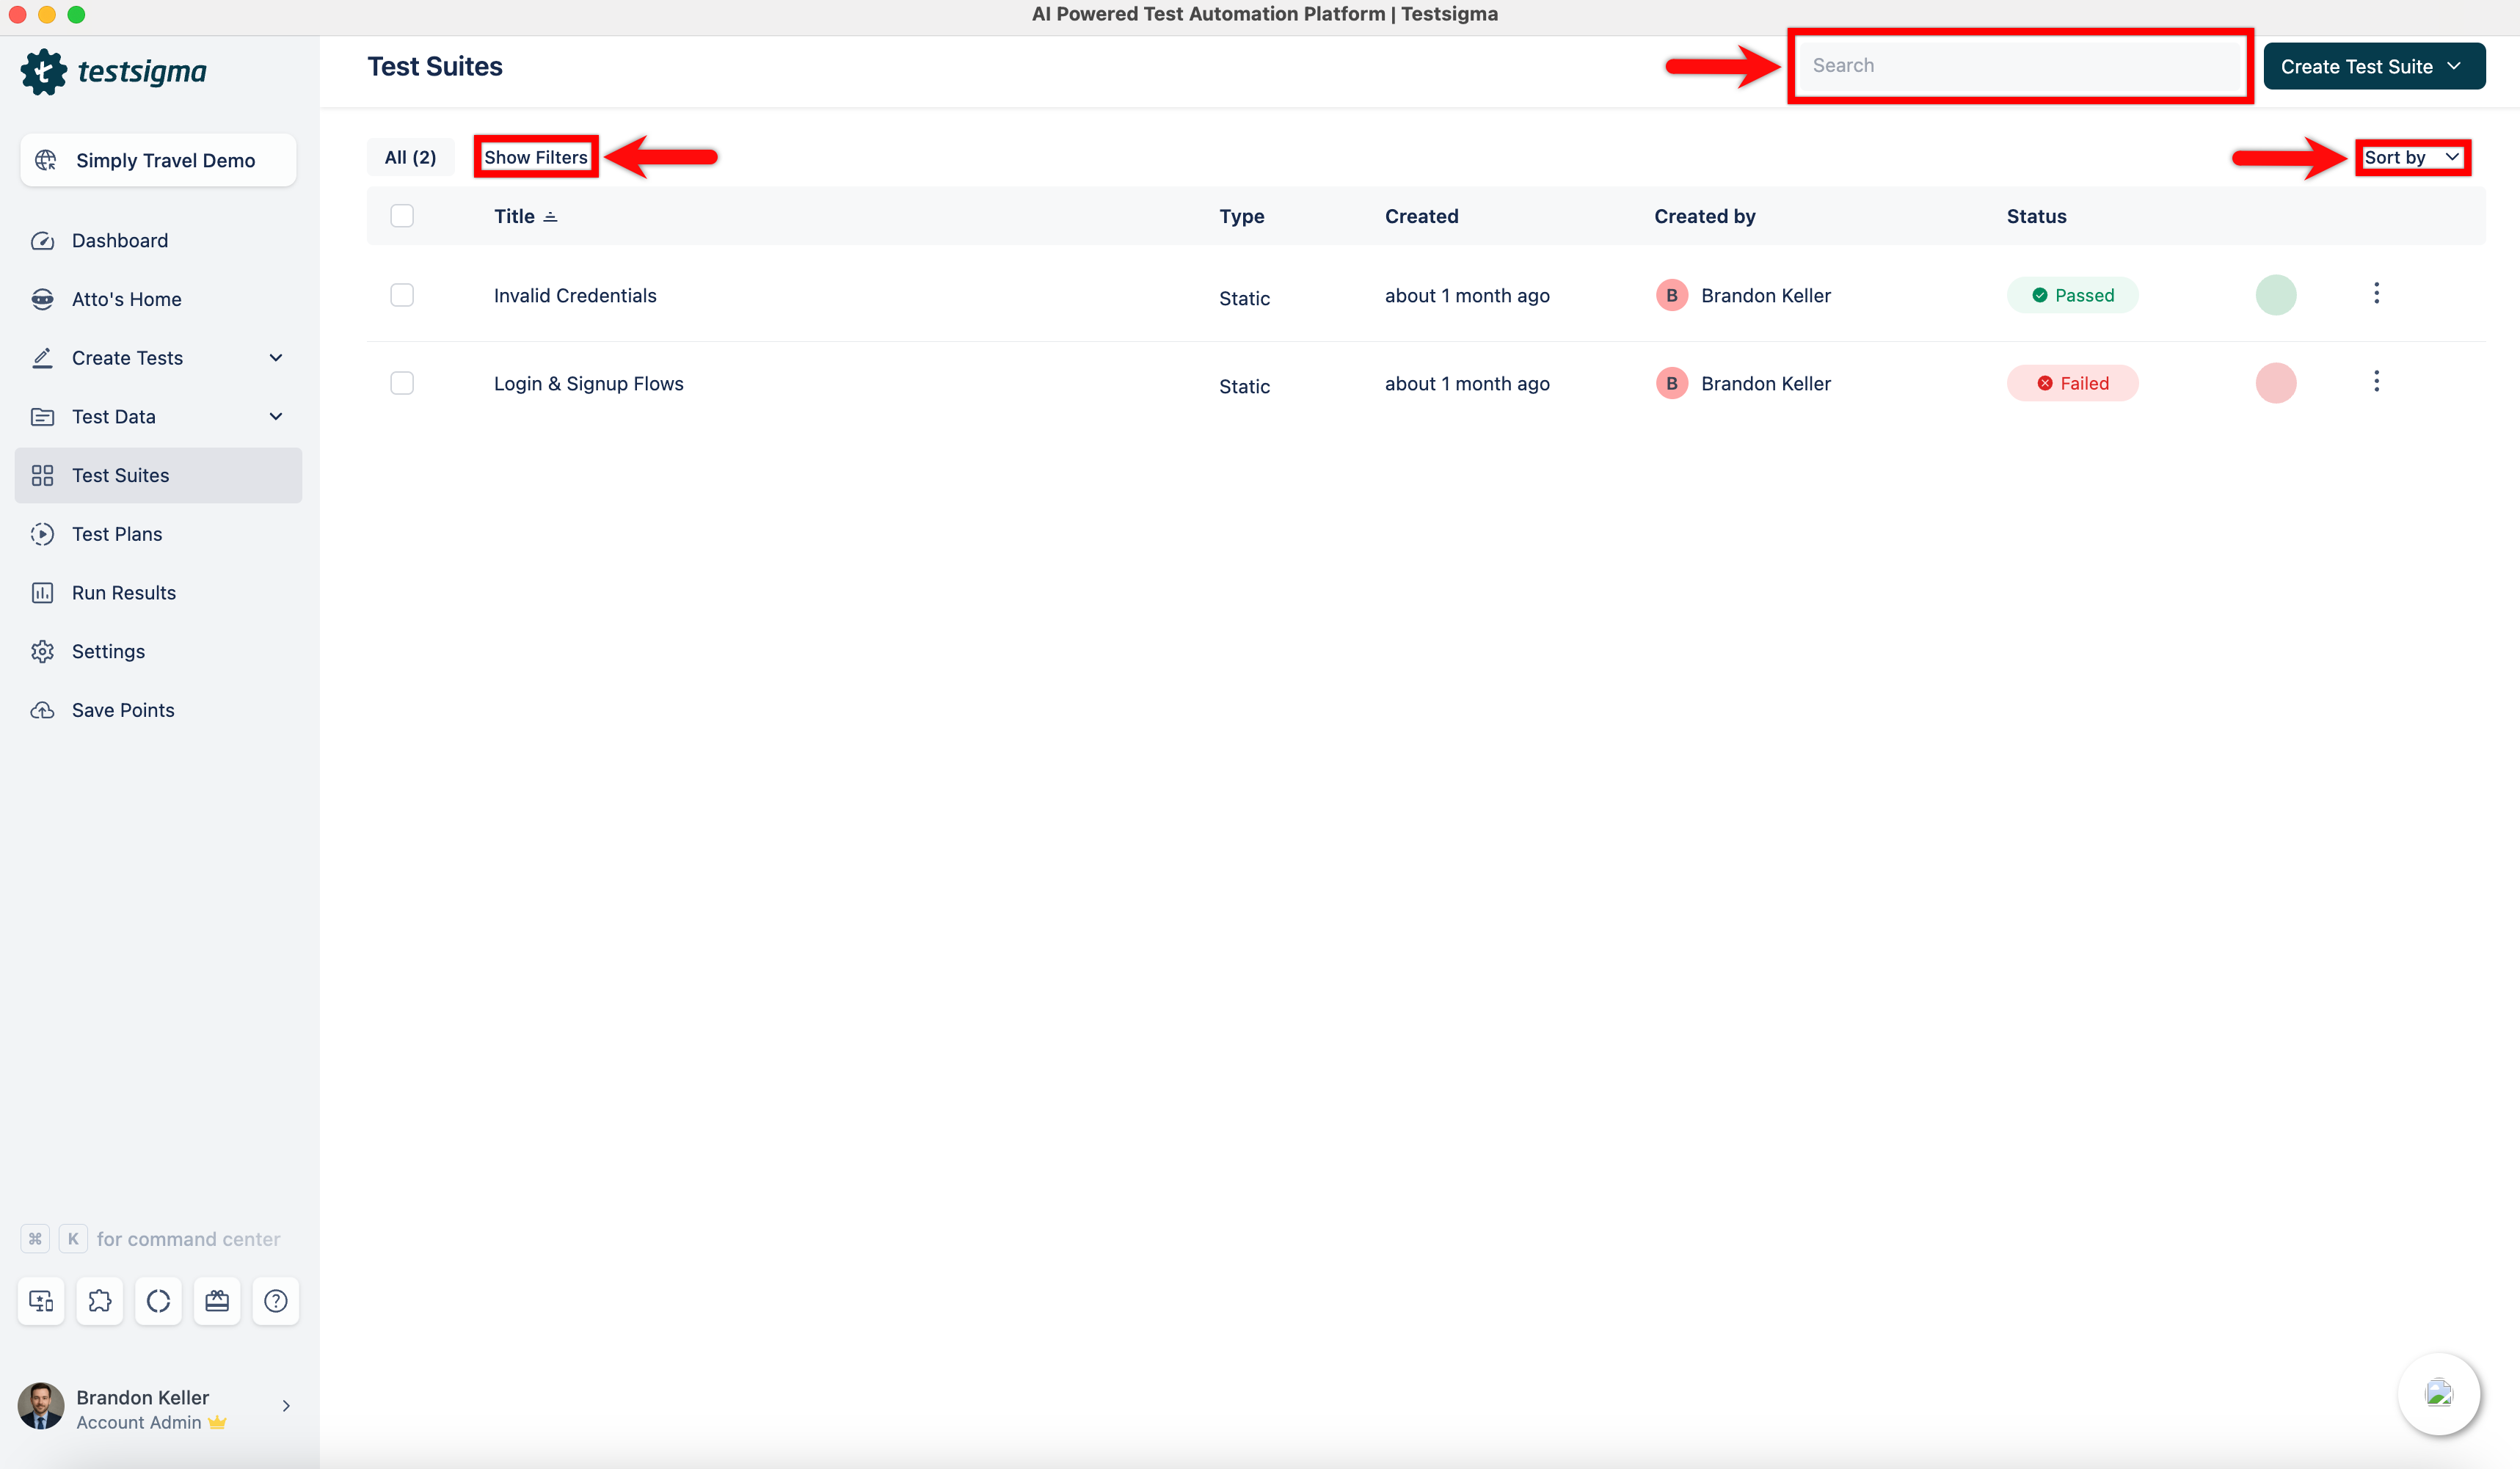The image size is (2520, 1469).
Task: Check the Invalid Credentials row checkbox
Action: click(402, 295)
